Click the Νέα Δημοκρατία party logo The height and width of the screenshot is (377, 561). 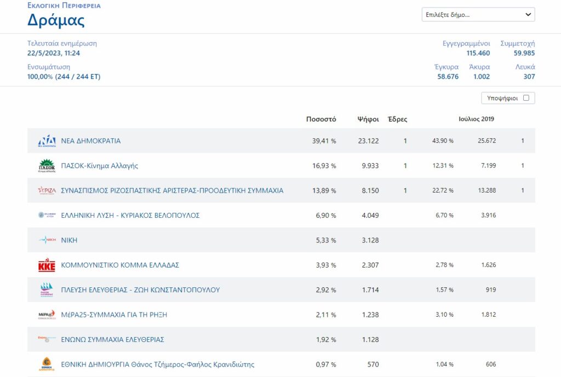pos(47,141)
